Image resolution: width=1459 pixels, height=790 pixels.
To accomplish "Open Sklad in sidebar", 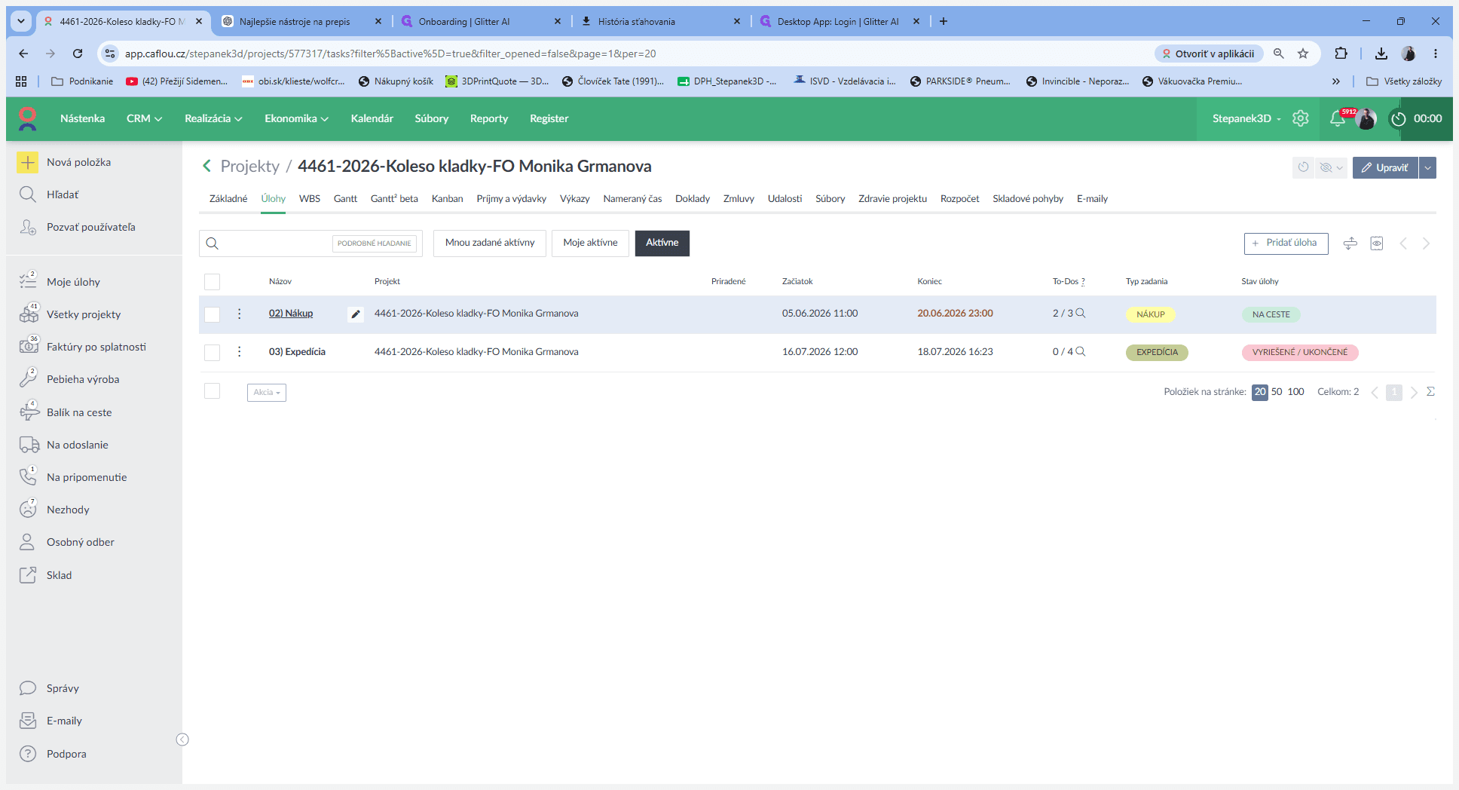I will coord(59,575).
